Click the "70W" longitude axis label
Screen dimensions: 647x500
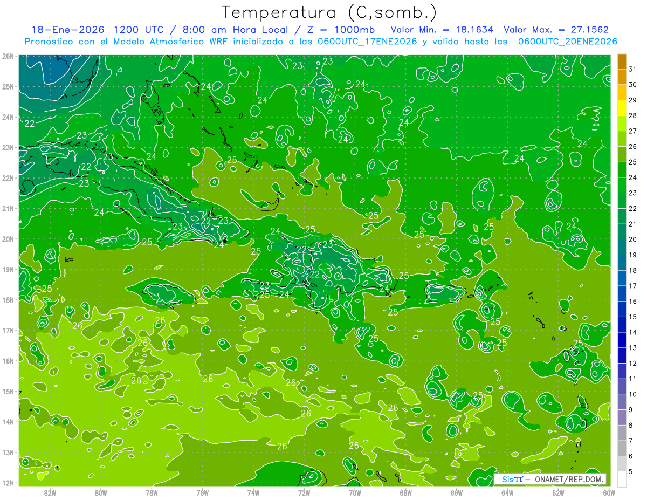[x=355, y=492]
